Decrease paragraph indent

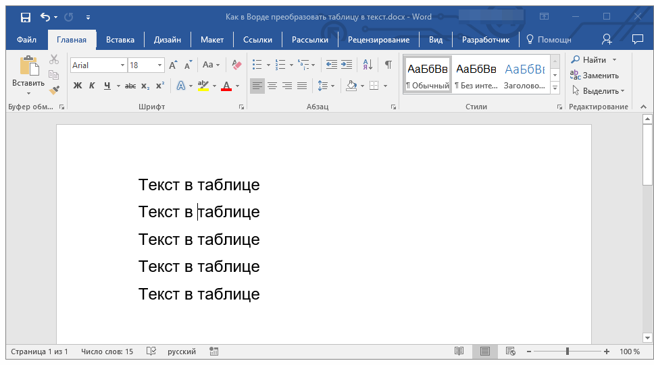[x=332, y=65]
